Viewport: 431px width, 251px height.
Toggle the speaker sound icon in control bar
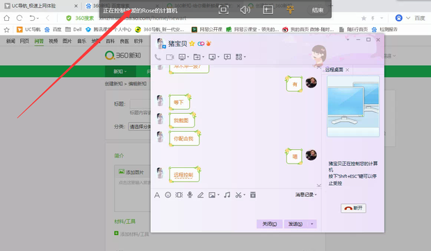coord(245,10)
